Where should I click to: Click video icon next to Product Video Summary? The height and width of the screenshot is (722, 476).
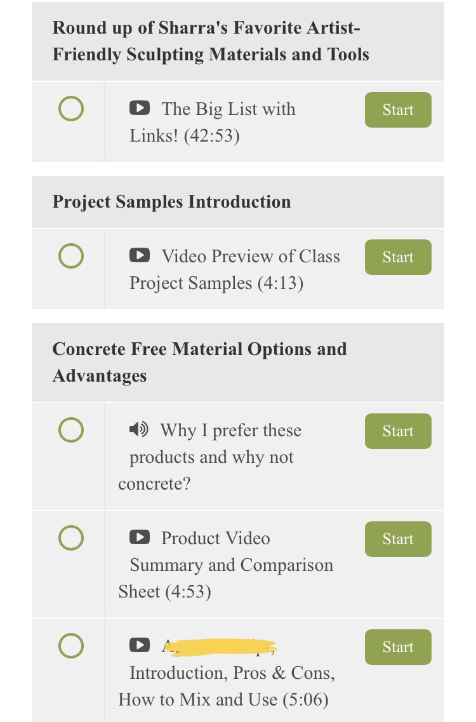click(140, 537)
